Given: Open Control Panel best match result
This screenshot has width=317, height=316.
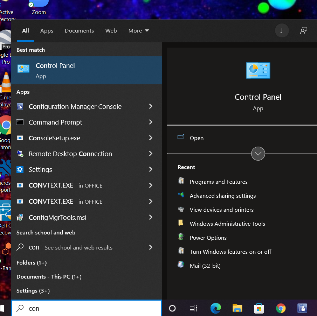Looking at the screenshot, I should 86,70.
